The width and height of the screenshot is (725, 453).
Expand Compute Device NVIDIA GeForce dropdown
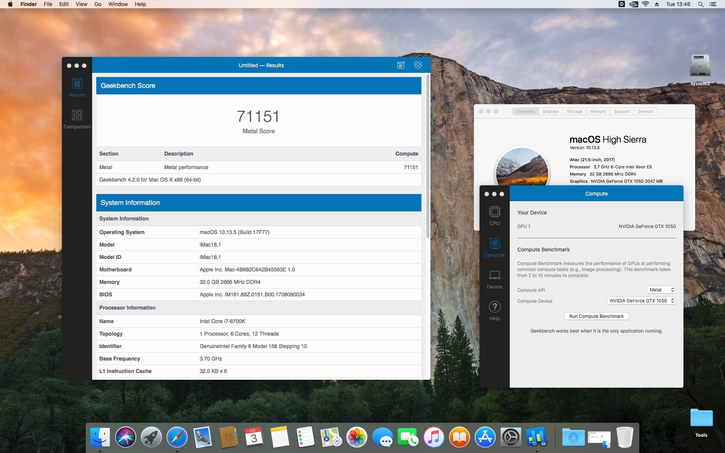(641, 301)
